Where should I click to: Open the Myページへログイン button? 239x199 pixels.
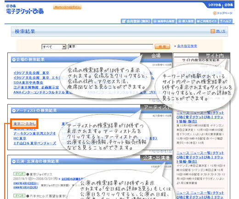[x=67, y=7]
